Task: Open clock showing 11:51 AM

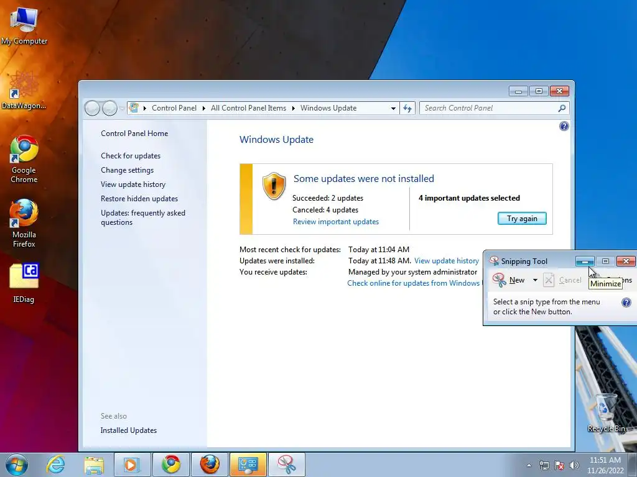Action: (605, 465)
